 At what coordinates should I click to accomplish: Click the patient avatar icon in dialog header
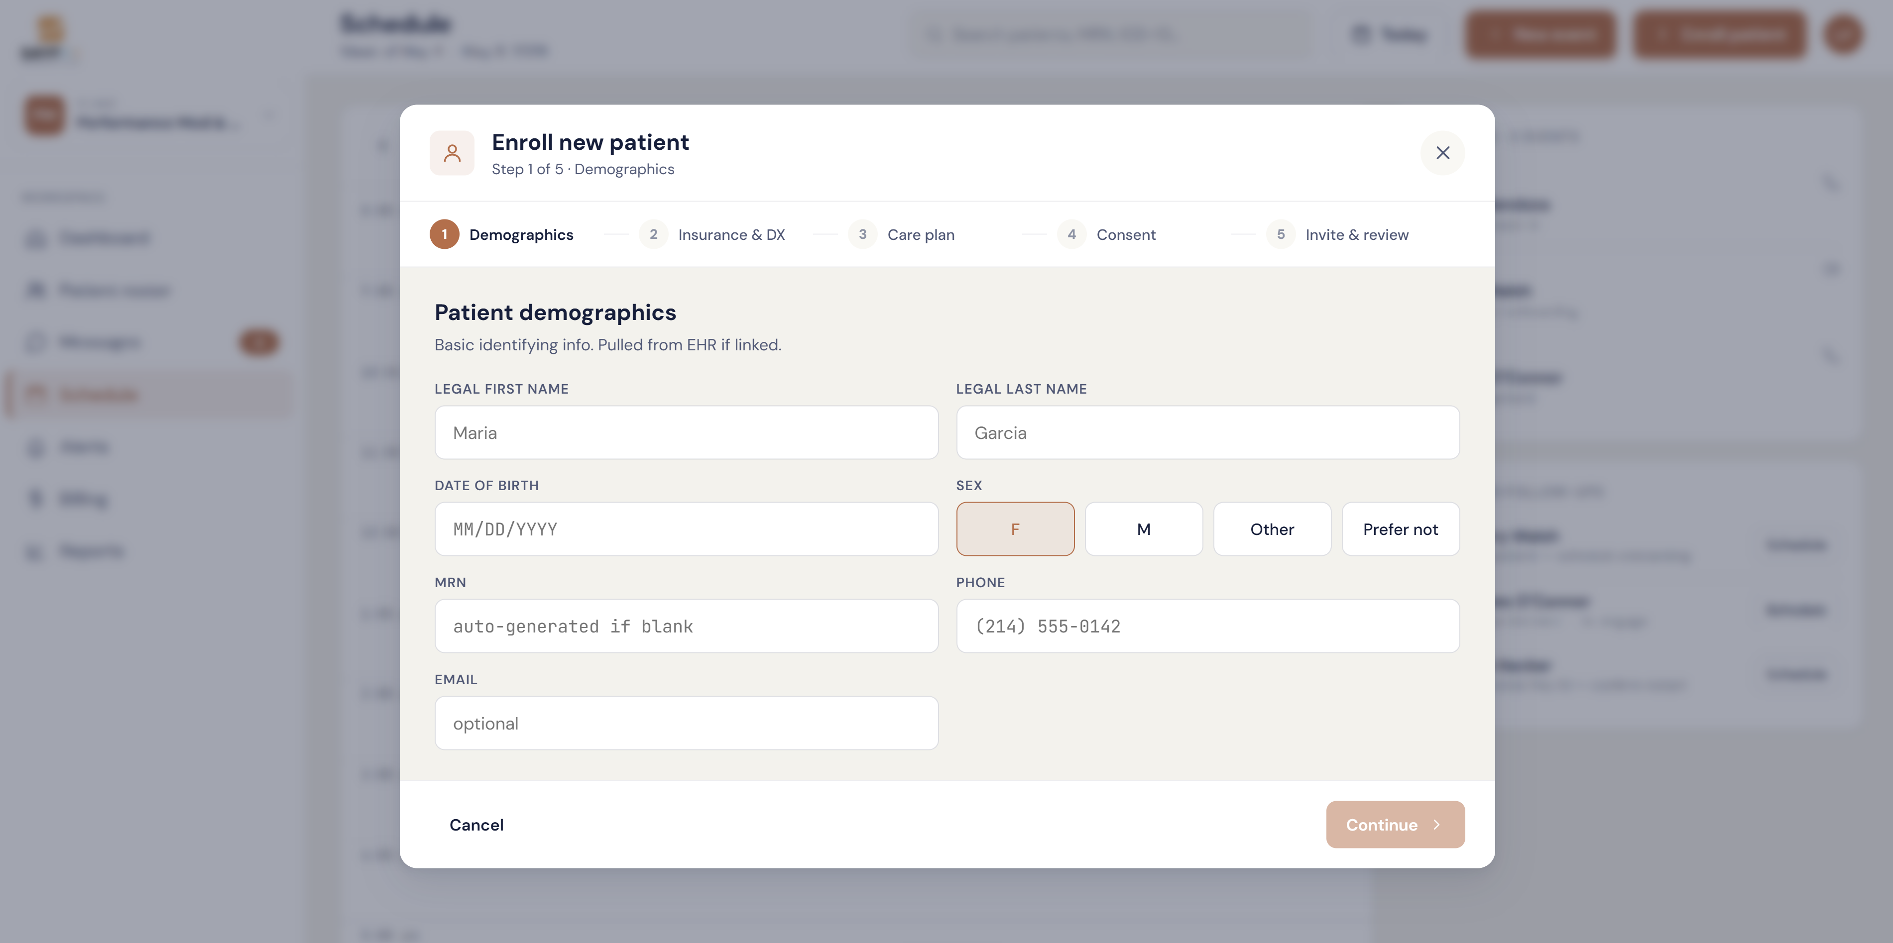pyautogui.click(x=452, y=153)
